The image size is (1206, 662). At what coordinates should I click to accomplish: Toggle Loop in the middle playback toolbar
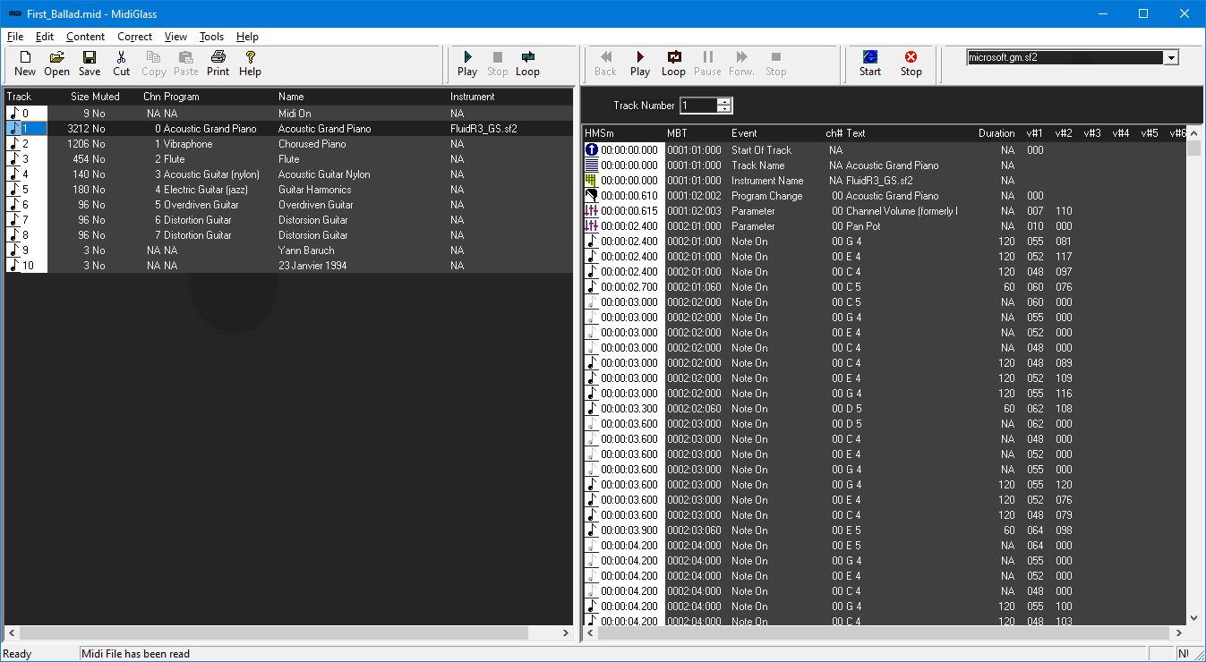click(x=673, y=64)
